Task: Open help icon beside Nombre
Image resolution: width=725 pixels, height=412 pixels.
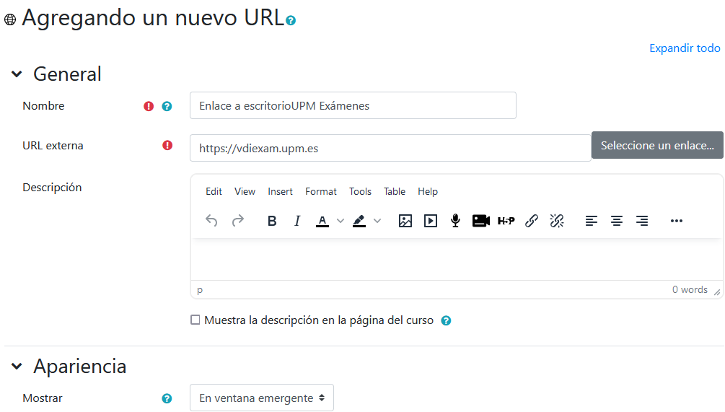Action: coord(167,106)
